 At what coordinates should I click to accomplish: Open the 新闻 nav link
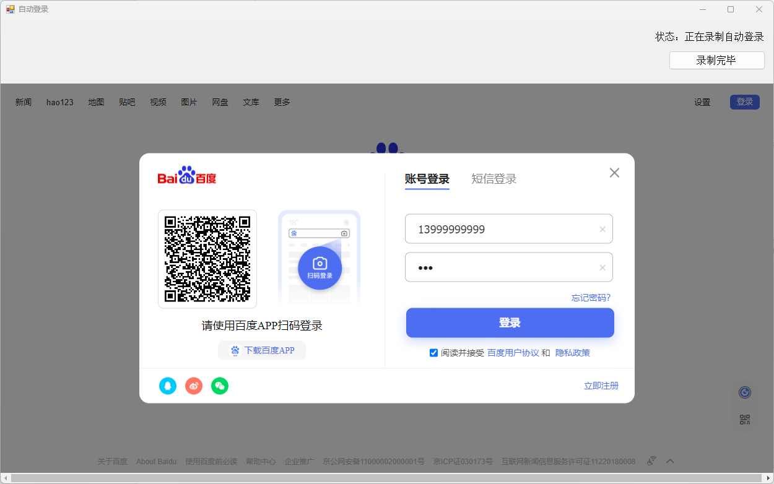24,102
